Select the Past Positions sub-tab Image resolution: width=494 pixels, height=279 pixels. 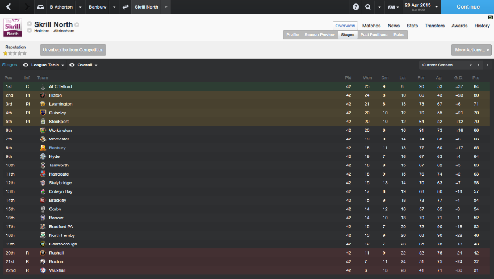pos(374,35)
